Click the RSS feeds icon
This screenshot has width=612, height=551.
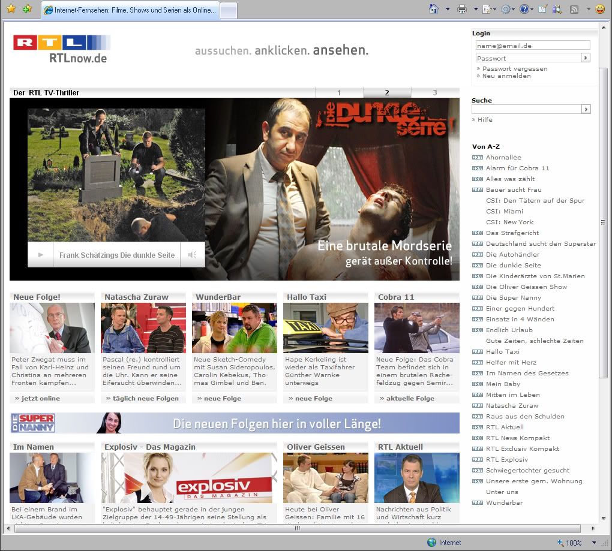[574, 10]
